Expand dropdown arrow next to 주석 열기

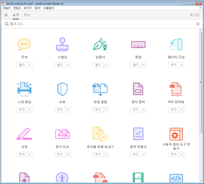[30, 65]
